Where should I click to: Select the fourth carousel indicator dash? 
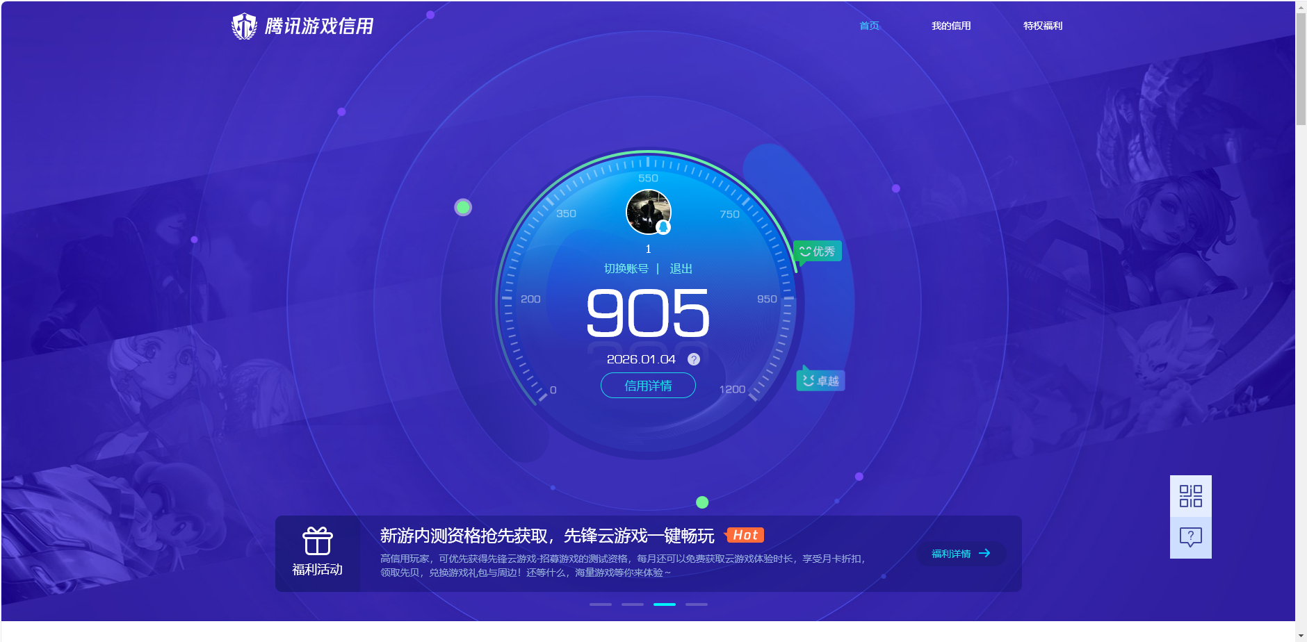coord(697,604)
